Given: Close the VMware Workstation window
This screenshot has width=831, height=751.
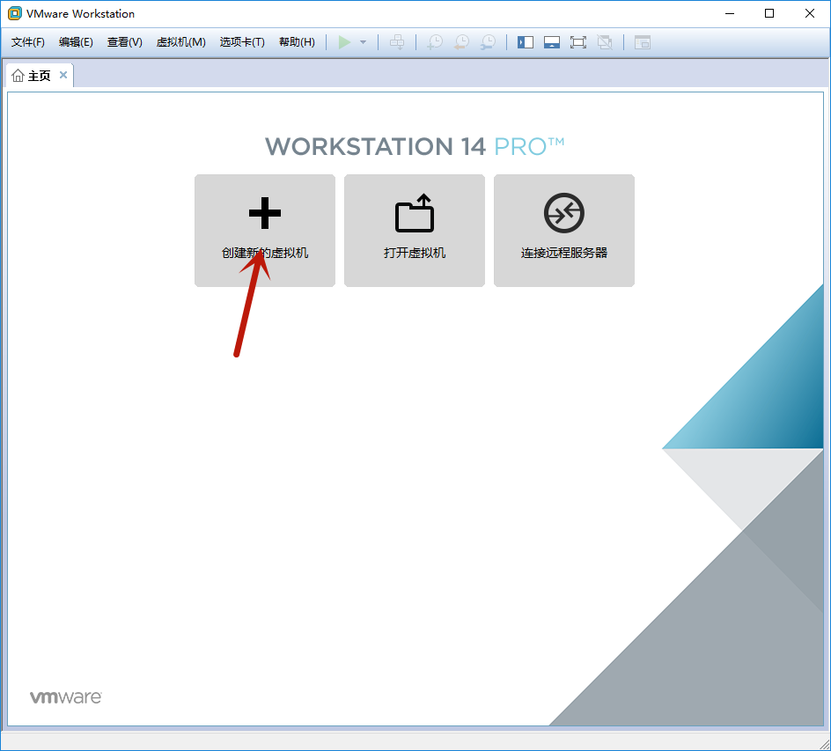Looking at the screenshot, I should (810, 14).
